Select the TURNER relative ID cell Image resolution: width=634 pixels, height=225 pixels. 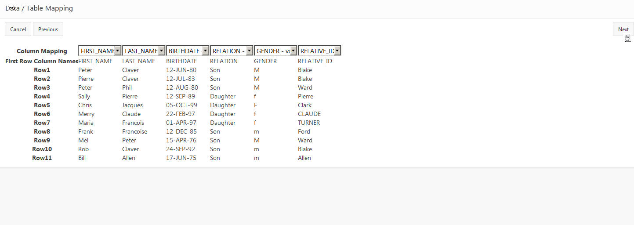coord(309,123)
